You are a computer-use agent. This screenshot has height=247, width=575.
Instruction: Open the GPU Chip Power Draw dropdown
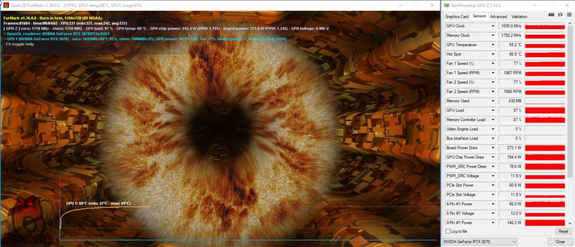coord(493,157)
